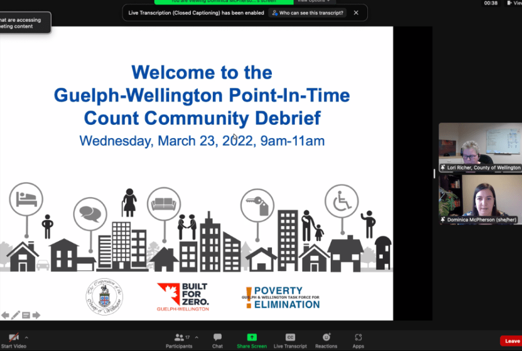The width and height of the screenshot is (522, 351).
Task: Select Dominica McPherson's video thumbnail
Action: tap(480, 200)
